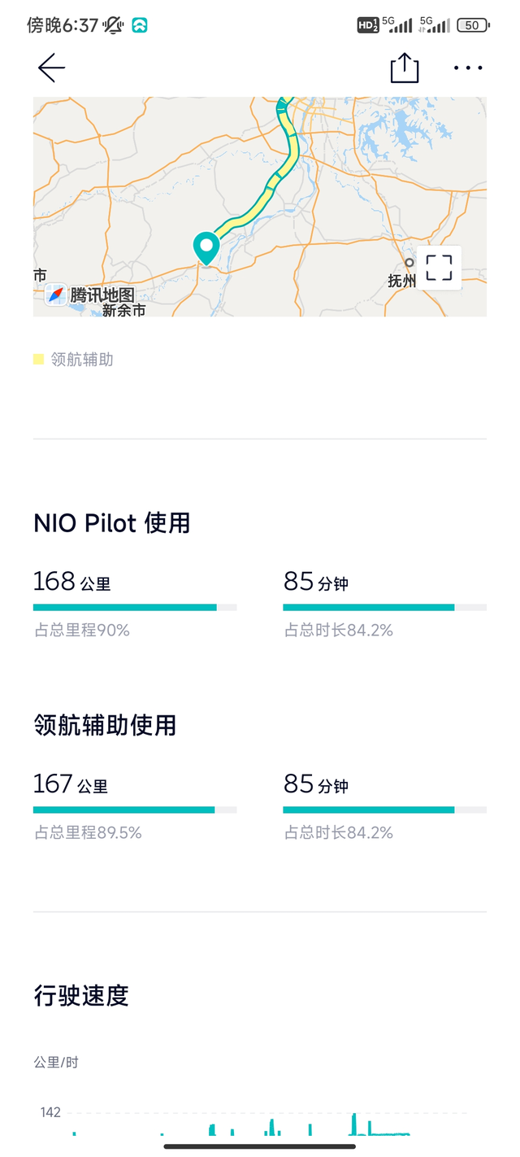Image resolution: width=520 pixels, height=1157 pixels.
Task: Tap the 领航辅助使用 section heading
Action: click(105, 725)
